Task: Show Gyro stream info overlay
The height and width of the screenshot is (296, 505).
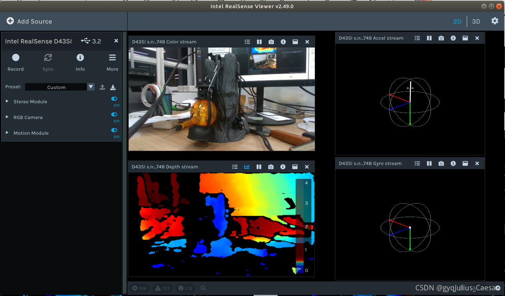Action: pos(453,164)
